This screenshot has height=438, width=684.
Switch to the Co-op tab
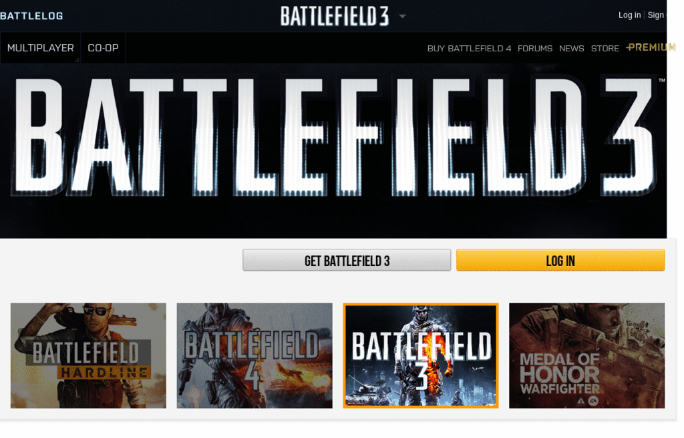click(103, 48)
